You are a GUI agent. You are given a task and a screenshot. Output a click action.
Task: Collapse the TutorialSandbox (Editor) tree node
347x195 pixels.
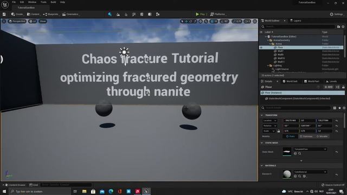(266, 37)
